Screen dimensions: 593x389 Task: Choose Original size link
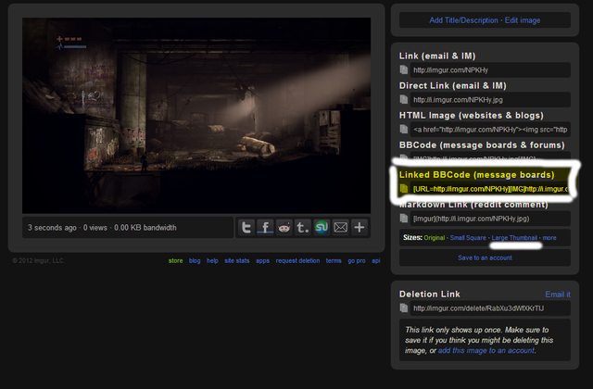(435, 238)
